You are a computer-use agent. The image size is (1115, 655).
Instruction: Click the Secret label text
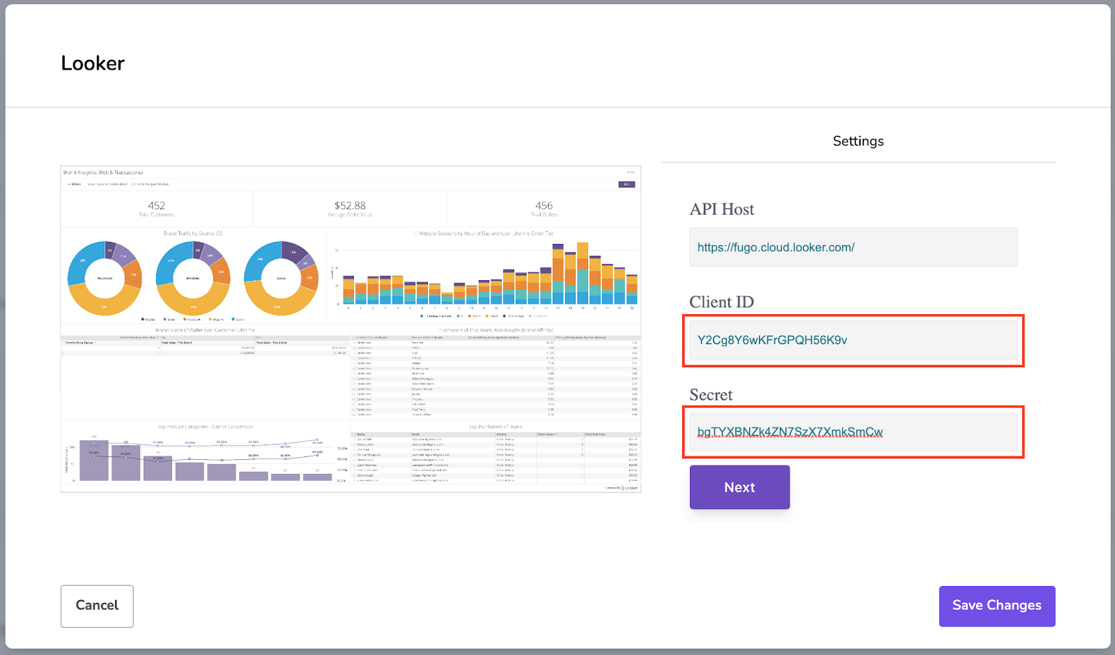point(711,395)
